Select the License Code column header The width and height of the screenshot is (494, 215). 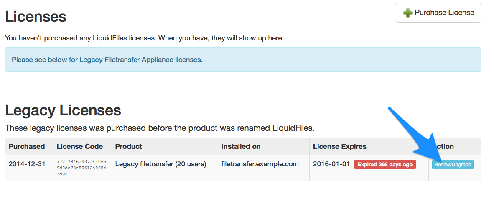pos(80,146)
